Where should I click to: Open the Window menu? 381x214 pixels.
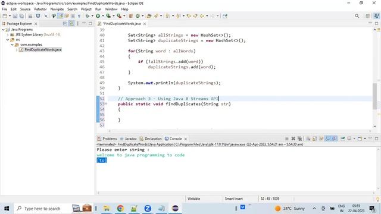click(x=111, y=9)
